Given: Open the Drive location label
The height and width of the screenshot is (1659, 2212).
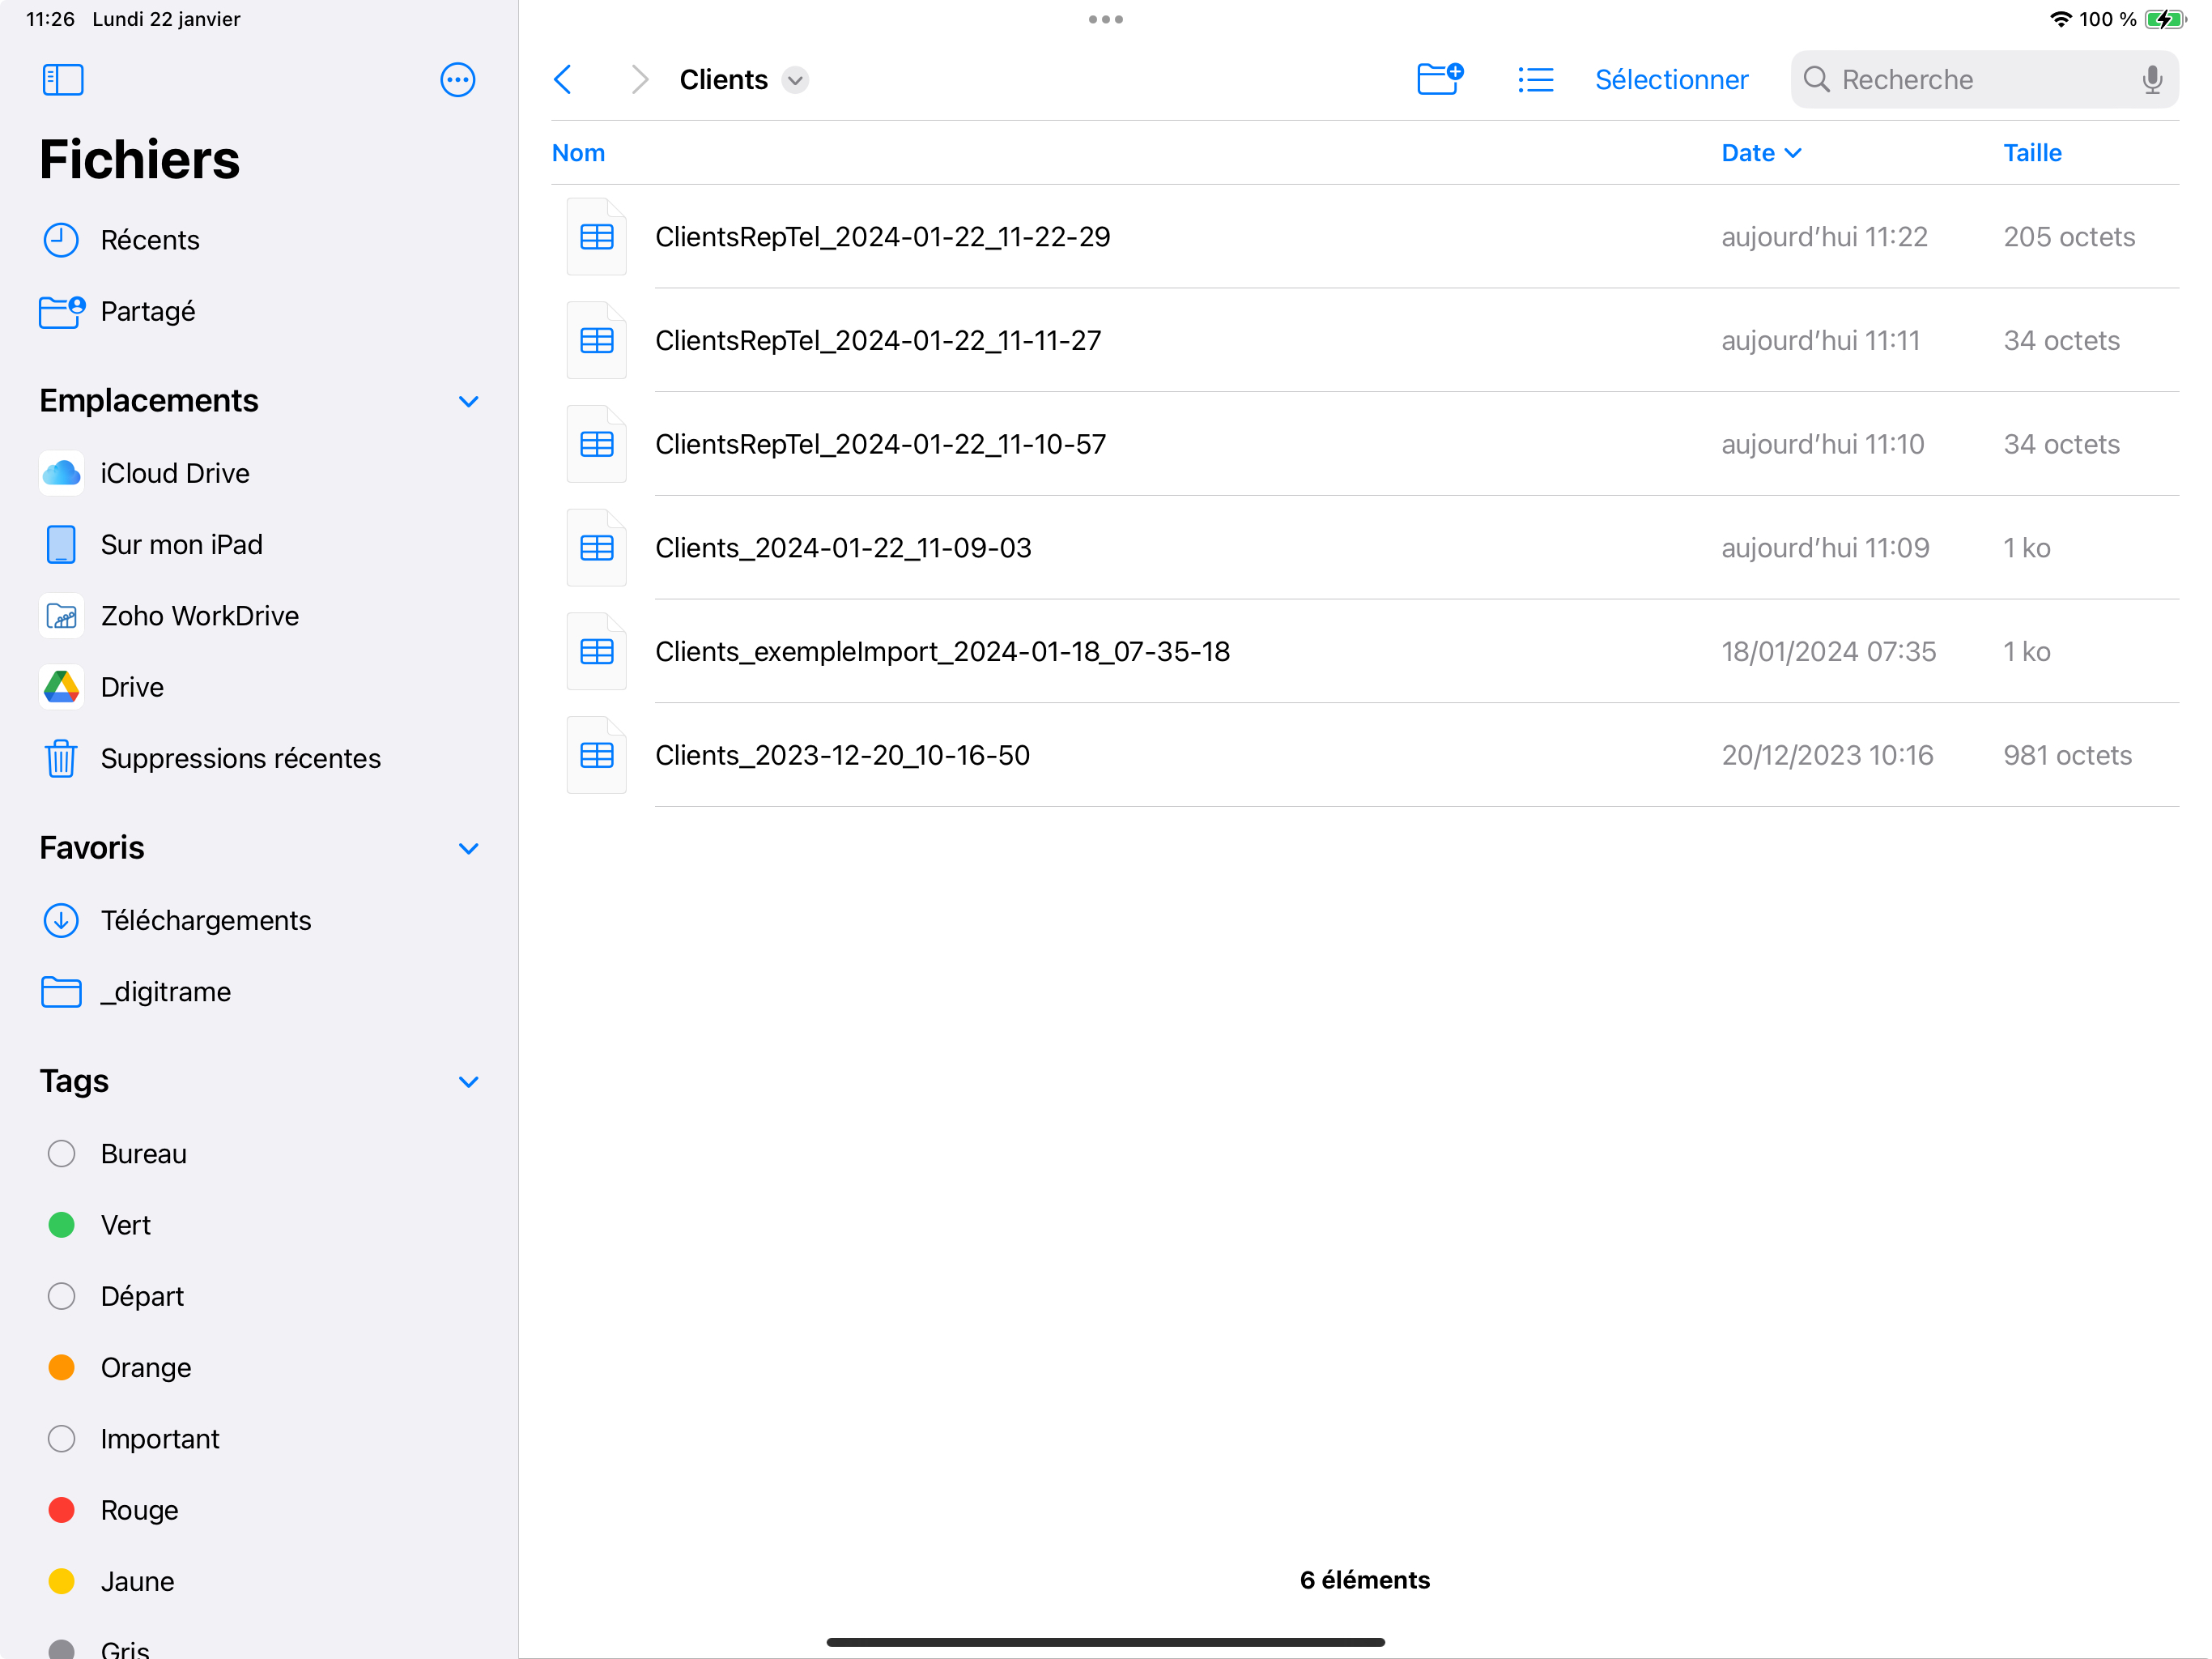Looking at the screenshot, I should (x=132, y=686).
